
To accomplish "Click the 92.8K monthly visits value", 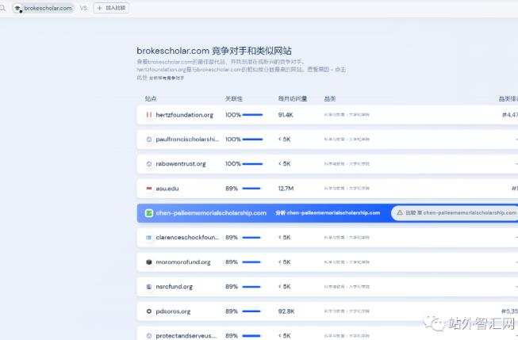I will (286, 311).
